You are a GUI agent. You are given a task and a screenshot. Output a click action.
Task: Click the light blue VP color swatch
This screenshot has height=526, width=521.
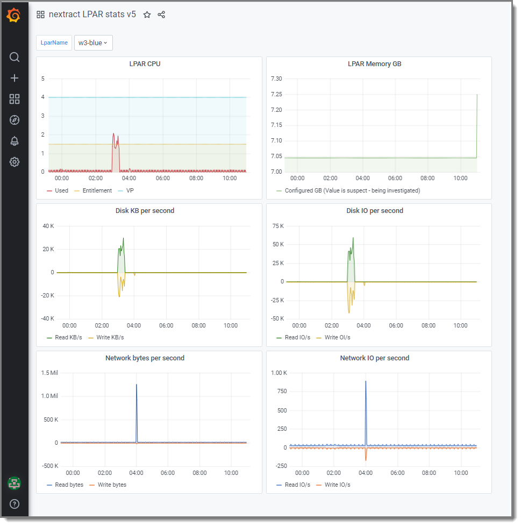[120, 191]
